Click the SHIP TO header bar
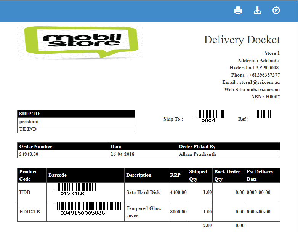Image resolution: width=298 pixels, height=232 pixels. (x=76, y=114)
